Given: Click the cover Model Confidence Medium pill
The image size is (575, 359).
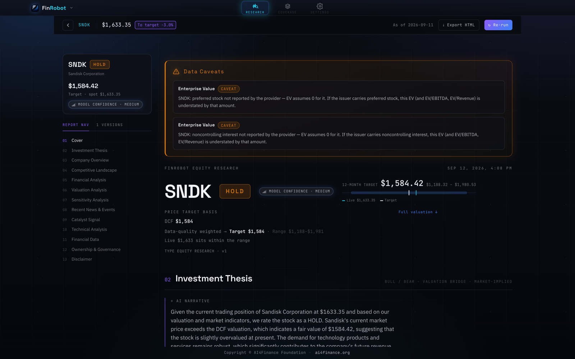Looking at the screenshot, I should (296, 191).
